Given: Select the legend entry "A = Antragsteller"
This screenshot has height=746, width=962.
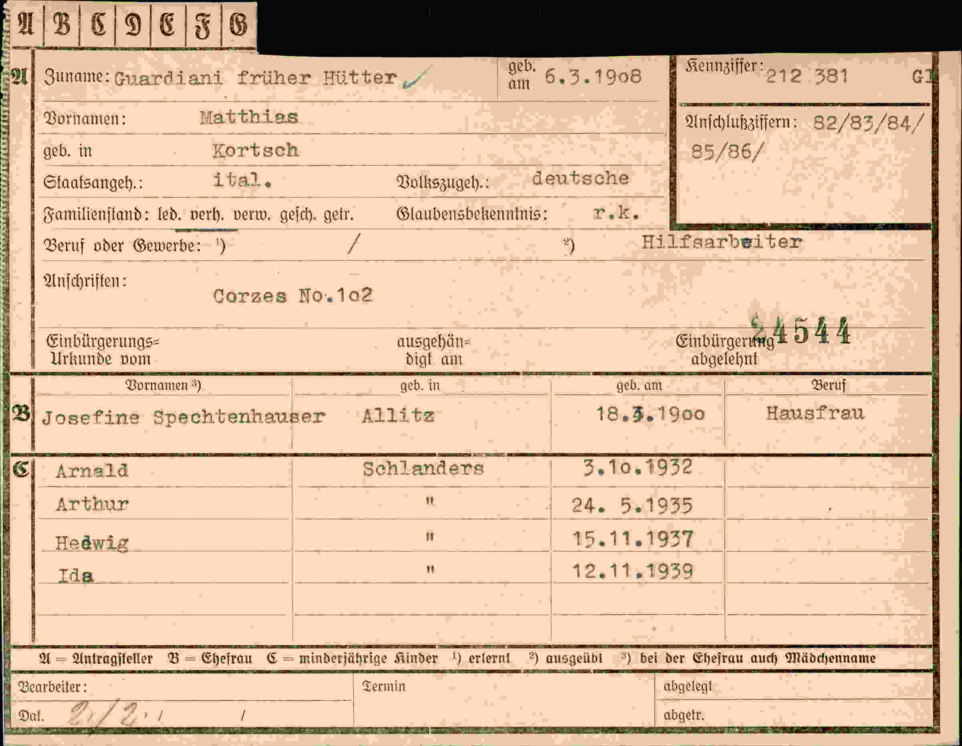Looking at the screenshot, I should tap(96, 659).
